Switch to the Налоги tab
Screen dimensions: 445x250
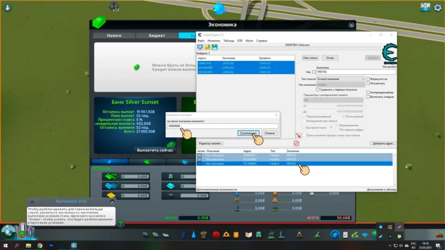(x=114, y=35)
